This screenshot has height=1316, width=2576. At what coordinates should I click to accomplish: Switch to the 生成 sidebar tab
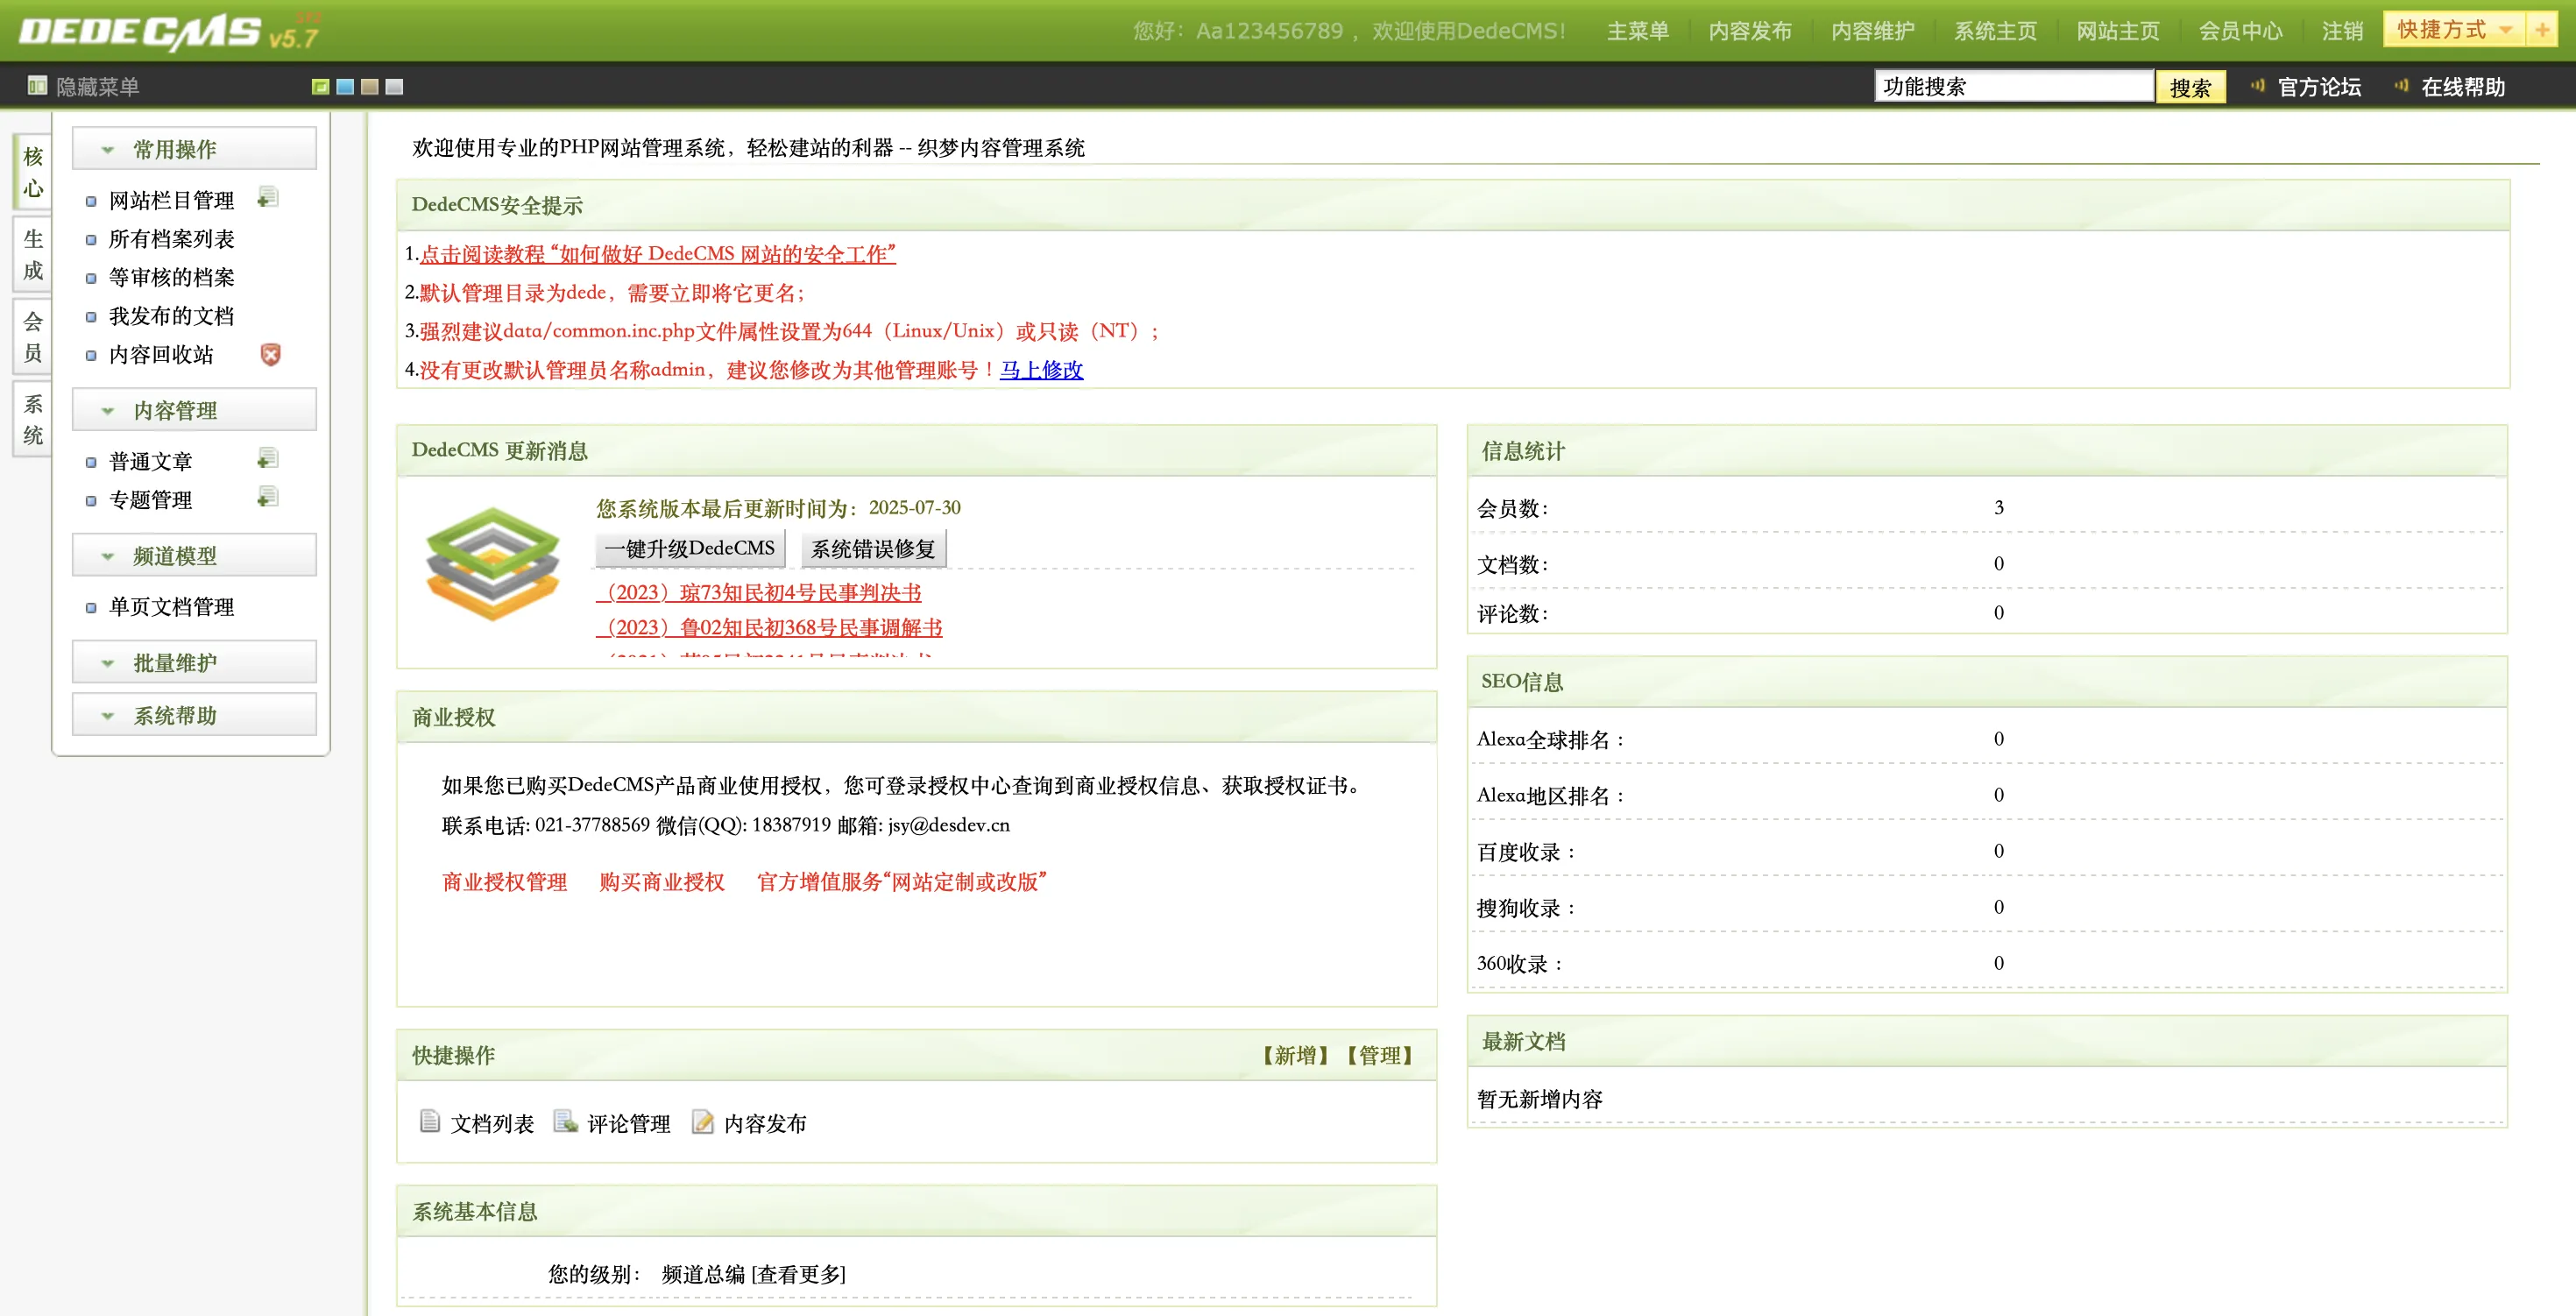click(33, 254)
